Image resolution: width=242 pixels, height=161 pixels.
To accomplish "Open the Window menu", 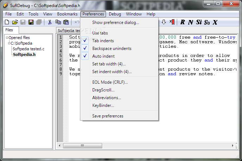I will (x=134, y=14).
